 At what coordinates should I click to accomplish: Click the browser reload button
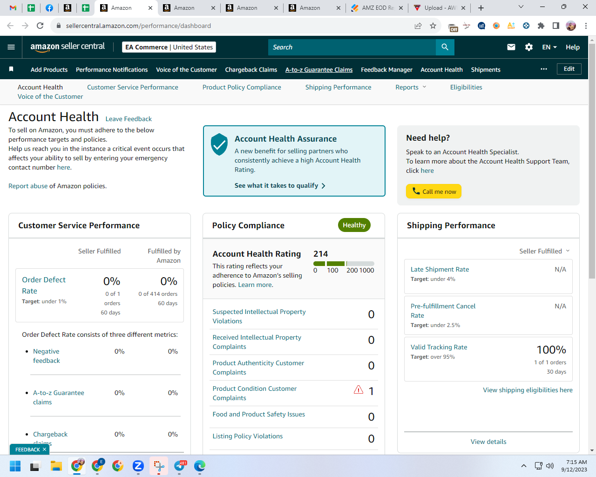pyautogui.click(x=40, y=26)
